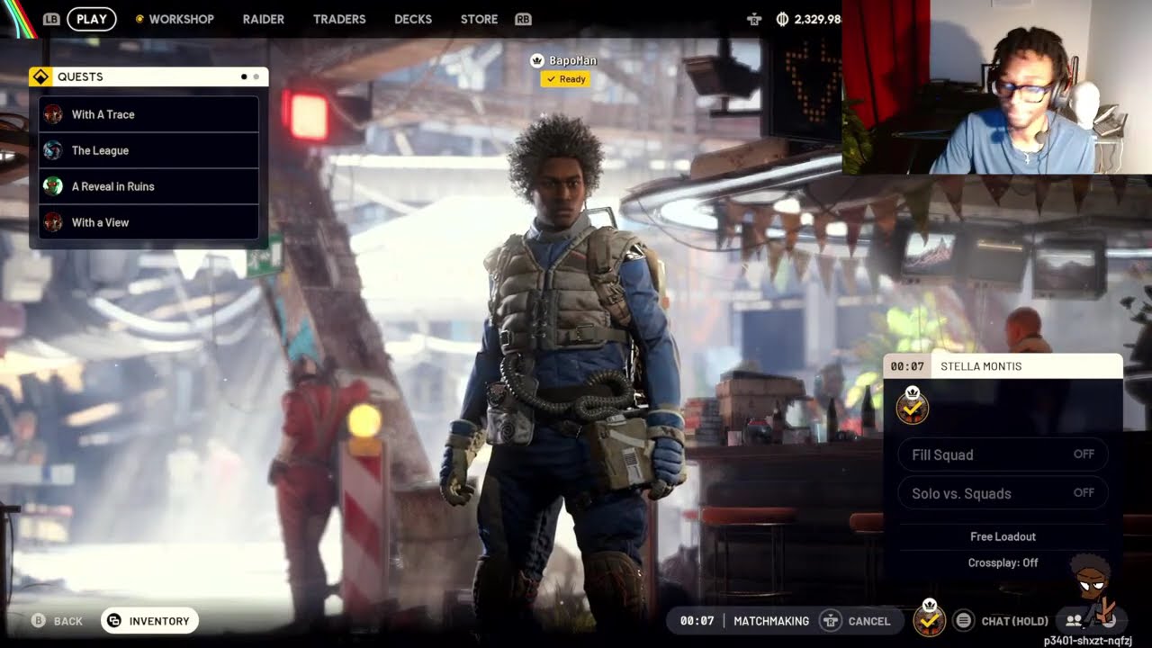The width and height of the screenshot is (1152, 648).
Task: Open CHAT (HOLD)
Action: pyautogui.click(x=1014, y=621)
